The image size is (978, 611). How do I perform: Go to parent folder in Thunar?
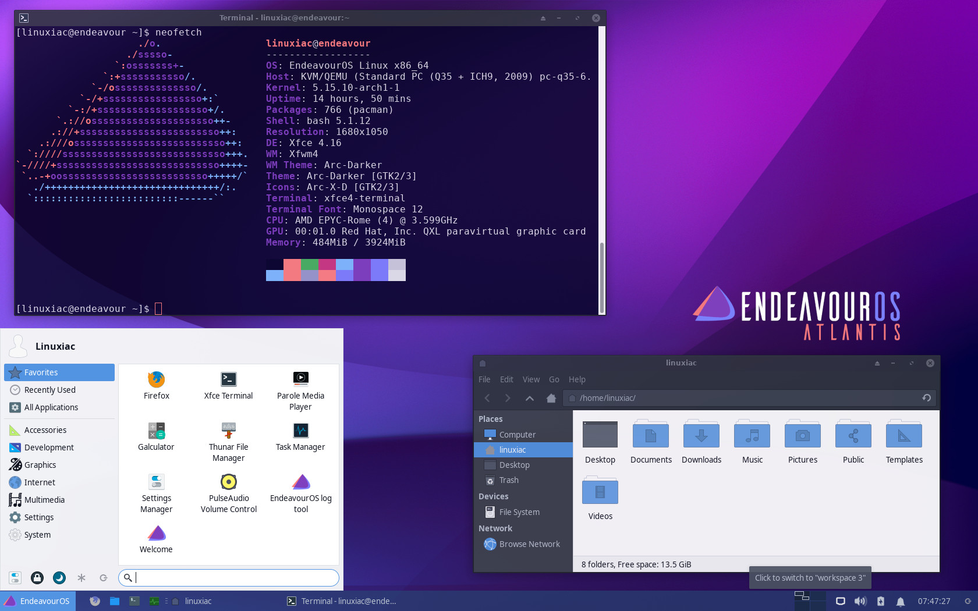point(530,398)
